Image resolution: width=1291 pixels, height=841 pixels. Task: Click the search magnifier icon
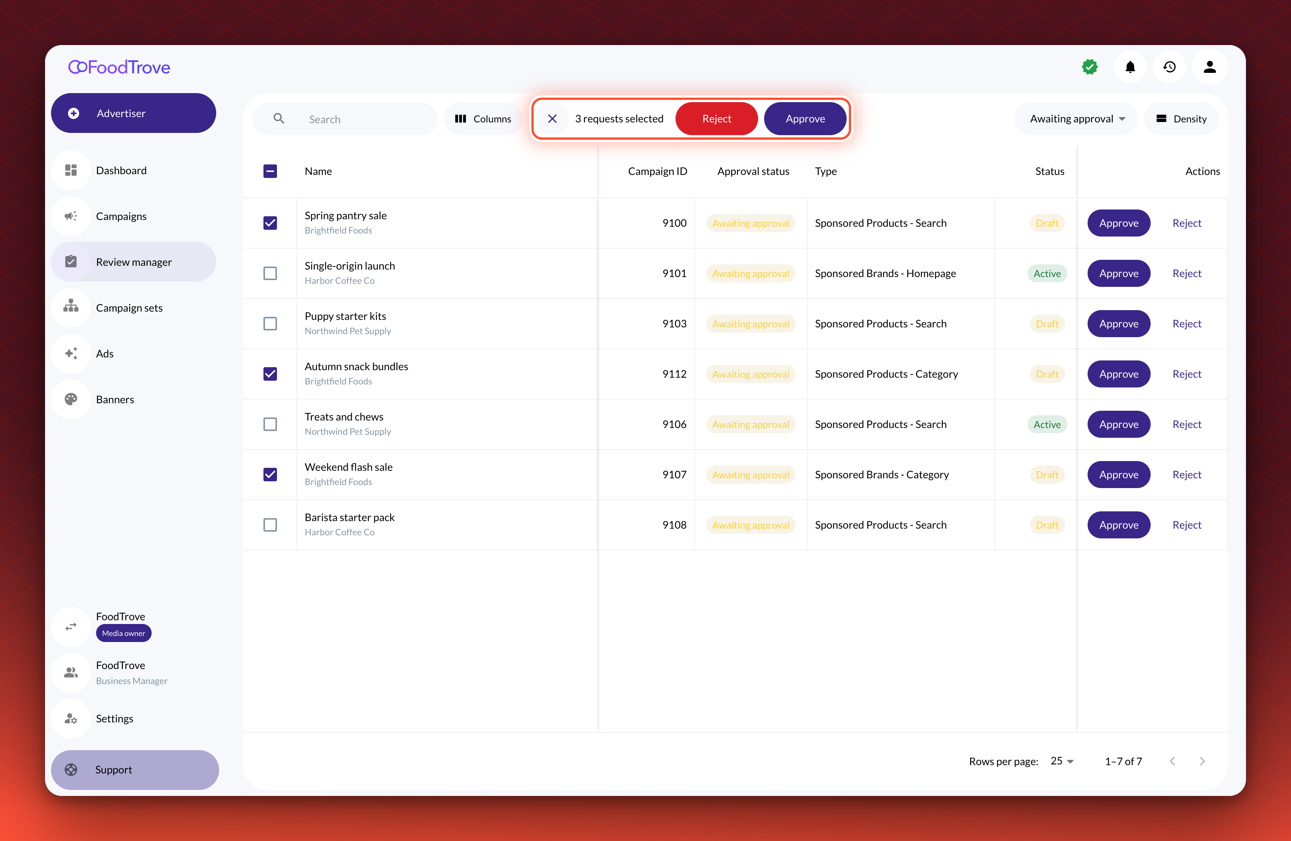279,118
